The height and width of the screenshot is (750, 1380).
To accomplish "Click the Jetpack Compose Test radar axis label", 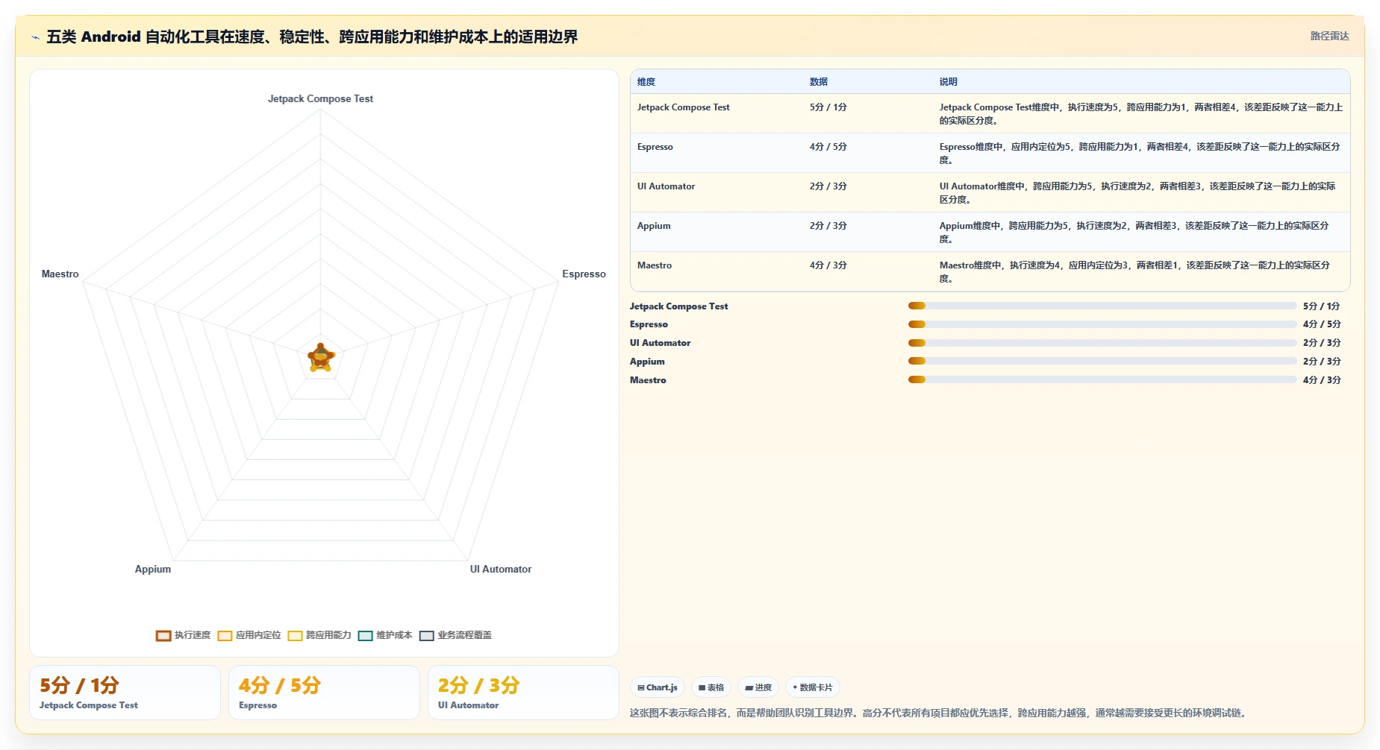I will 320,98.
